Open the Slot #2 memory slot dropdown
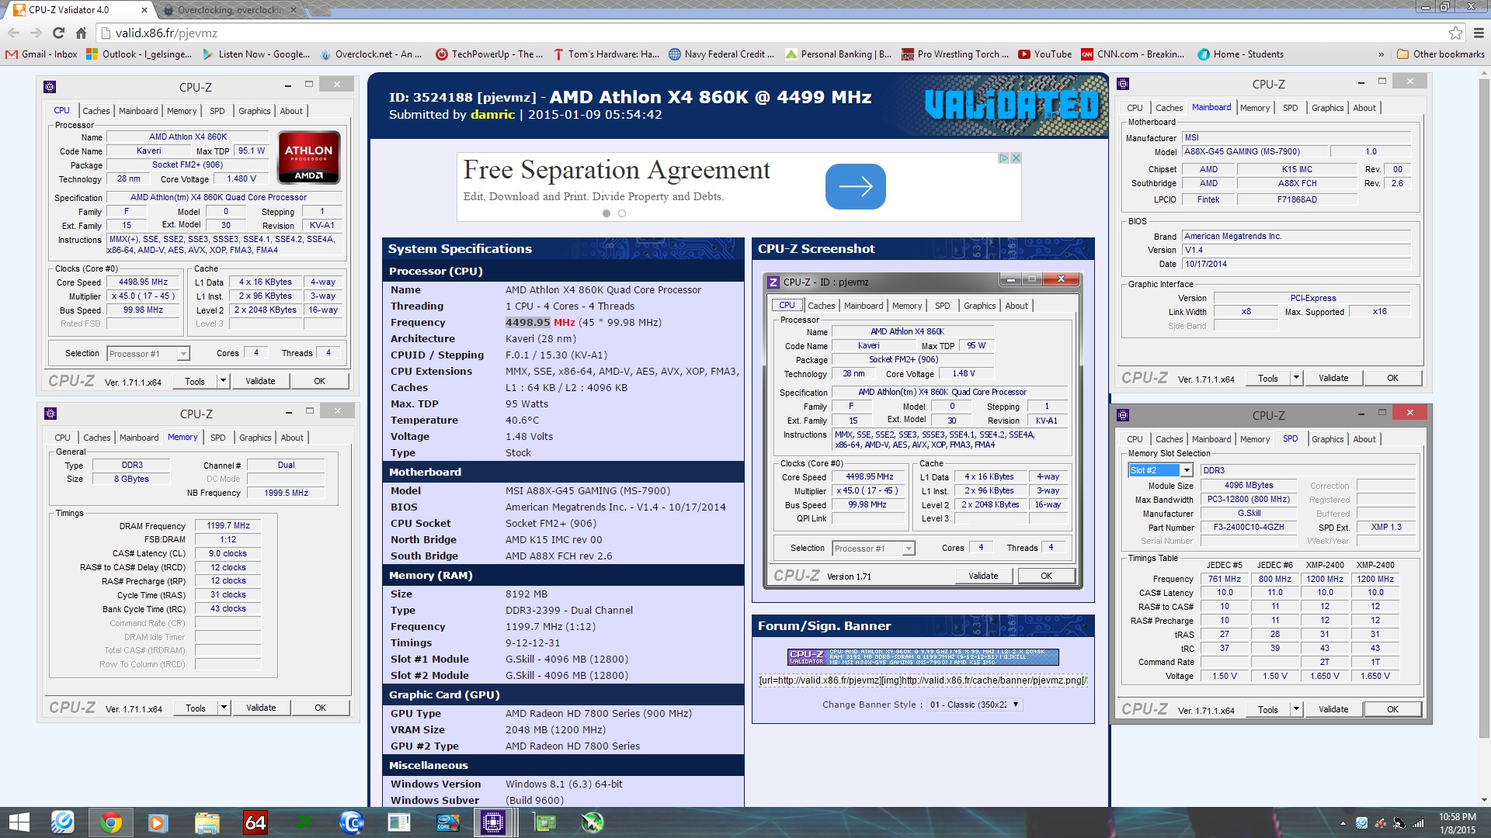 tap(1187, 470)
